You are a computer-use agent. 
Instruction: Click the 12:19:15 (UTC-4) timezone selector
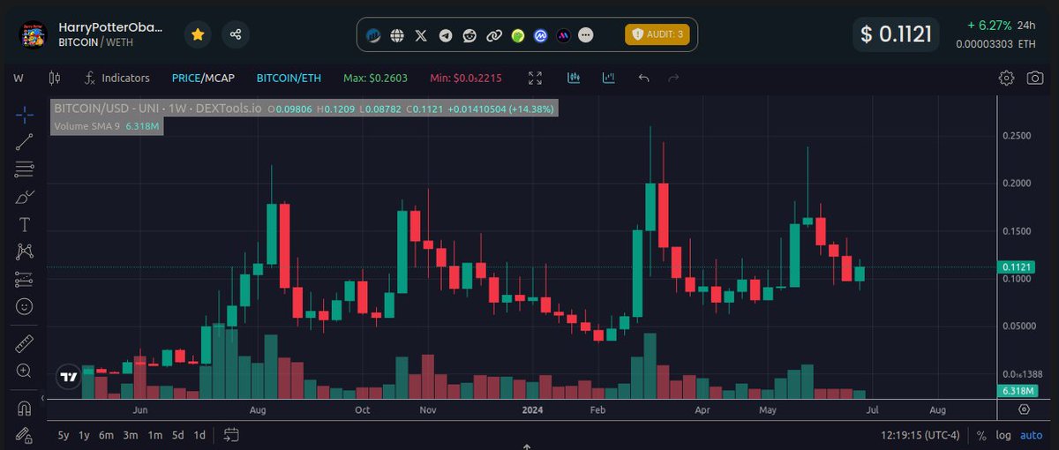[x=922, y=435]
